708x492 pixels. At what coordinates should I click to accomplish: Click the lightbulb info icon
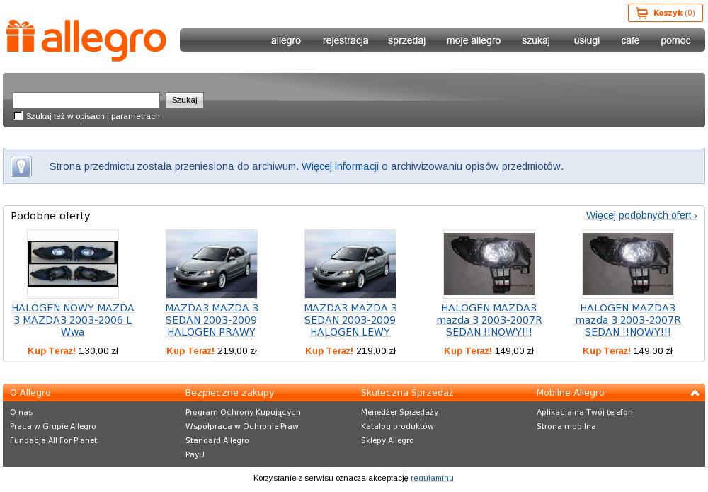21,166
